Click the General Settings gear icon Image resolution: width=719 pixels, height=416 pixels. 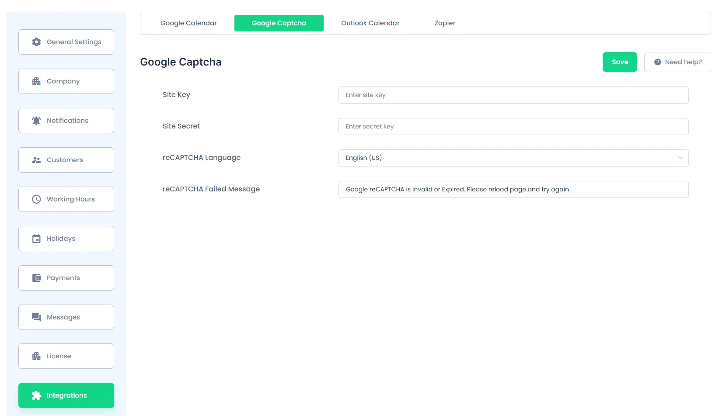[x=36, y=42]
